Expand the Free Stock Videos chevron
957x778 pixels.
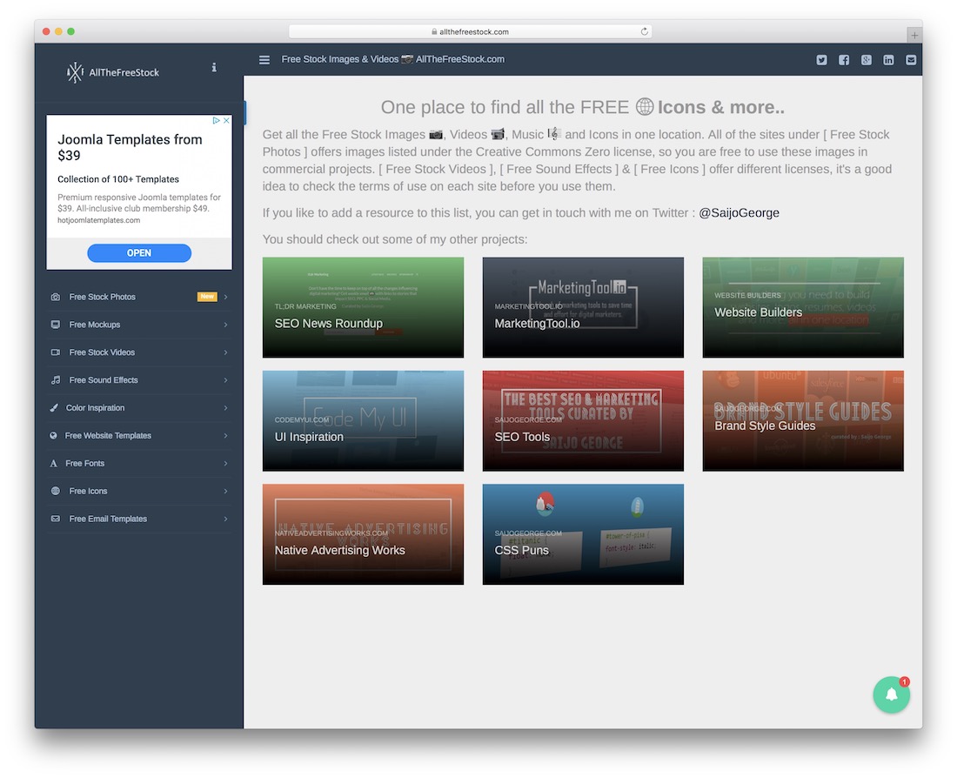(226, 352)
